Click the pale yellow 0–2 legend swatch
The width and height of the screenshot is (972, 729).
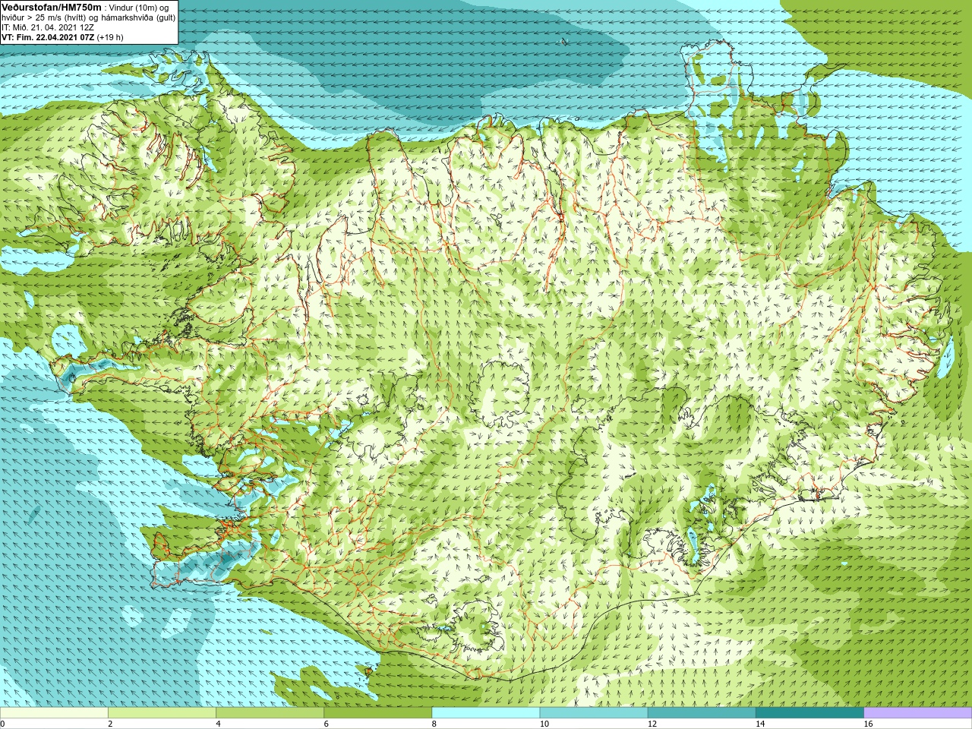(54, 713)
